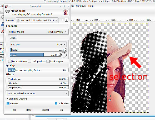Toggle Lock periods checkbox
Screen dimensions: 155x120
pyautogui.click(x=29, y=61)
